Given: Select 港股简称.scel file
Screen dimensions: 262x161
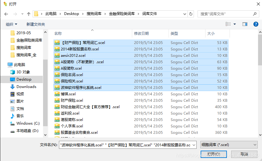Looking at the screenshot, I should click(x=141, y=120).
